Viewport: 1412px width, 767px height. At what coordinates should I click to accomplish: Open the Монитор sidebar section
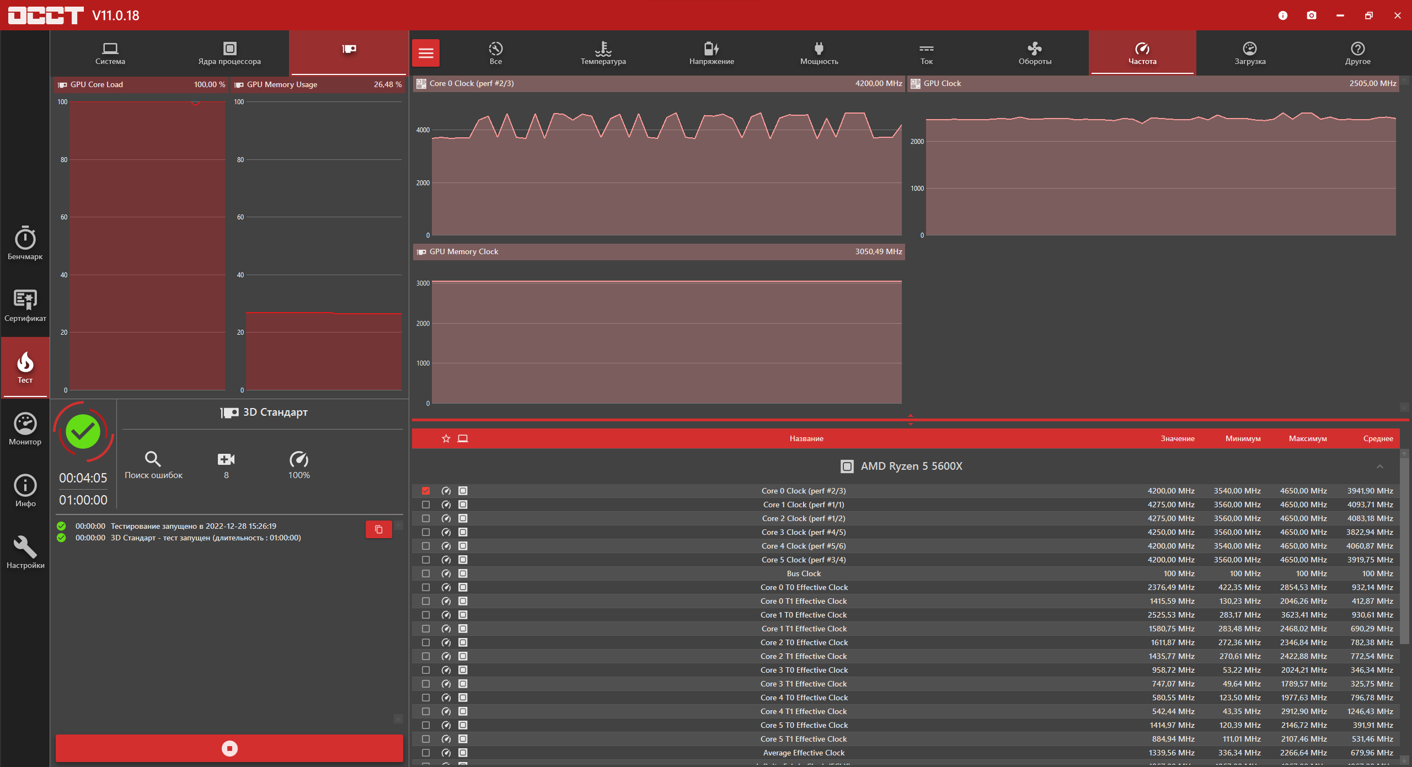pos(25,428)
